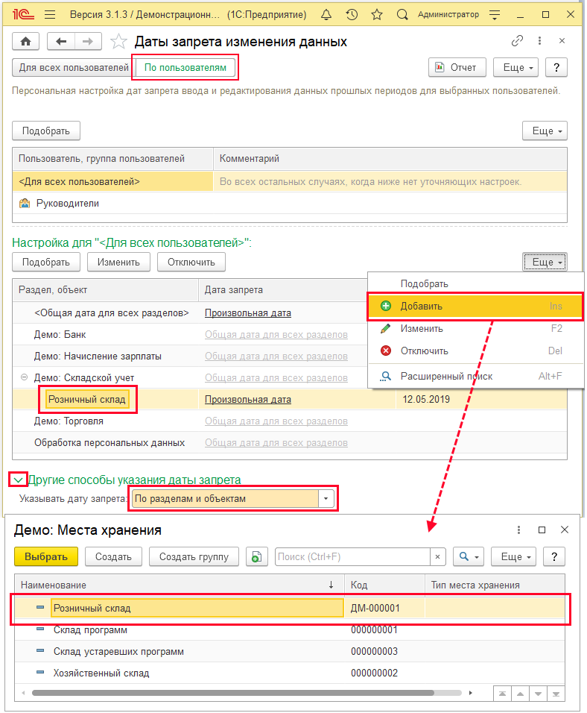Open Еще menu above users table

pyautogui.click(x=545, y=131)
